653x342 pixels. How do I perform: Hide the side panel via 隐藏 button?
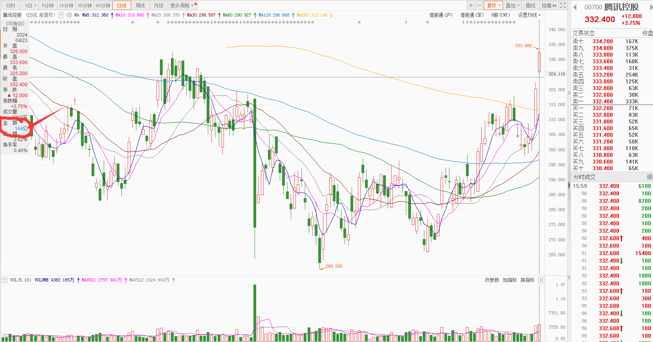coord(549,6)
